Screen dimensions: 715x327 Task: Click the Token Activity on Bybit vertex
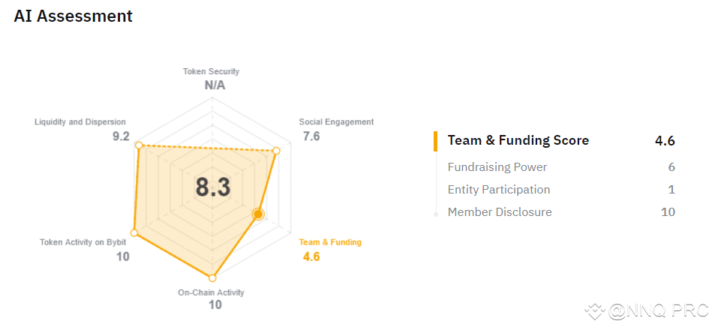pos(135,231)
